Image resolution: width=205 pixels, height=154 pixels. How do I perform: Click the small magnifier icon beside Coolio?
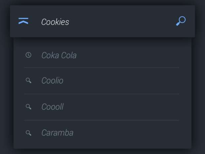coord(28,80)
